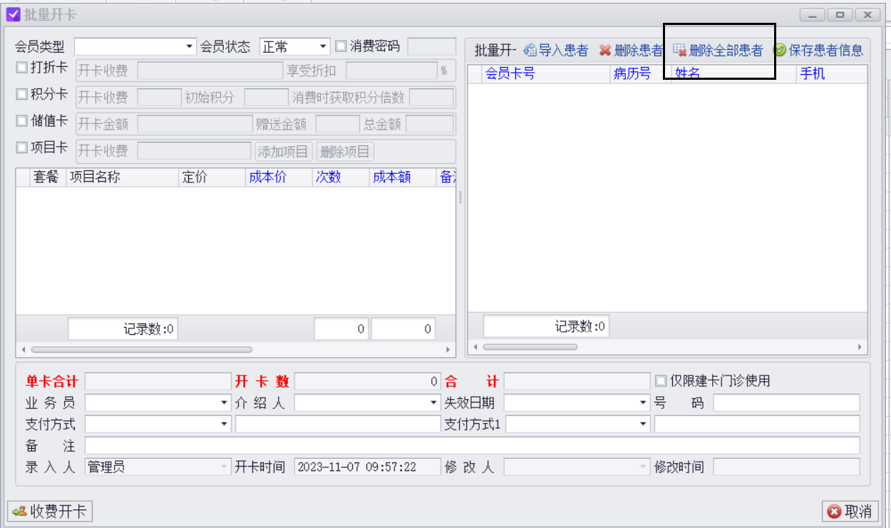Screen dimensions: 891x528
Task: Click the panel splitter handle between tables
Action: (x=461, y=197)
